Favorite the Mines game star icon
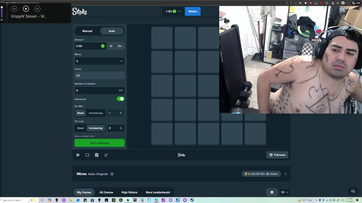Viewport: 362px width, 203px height. [x=112, y=174]
